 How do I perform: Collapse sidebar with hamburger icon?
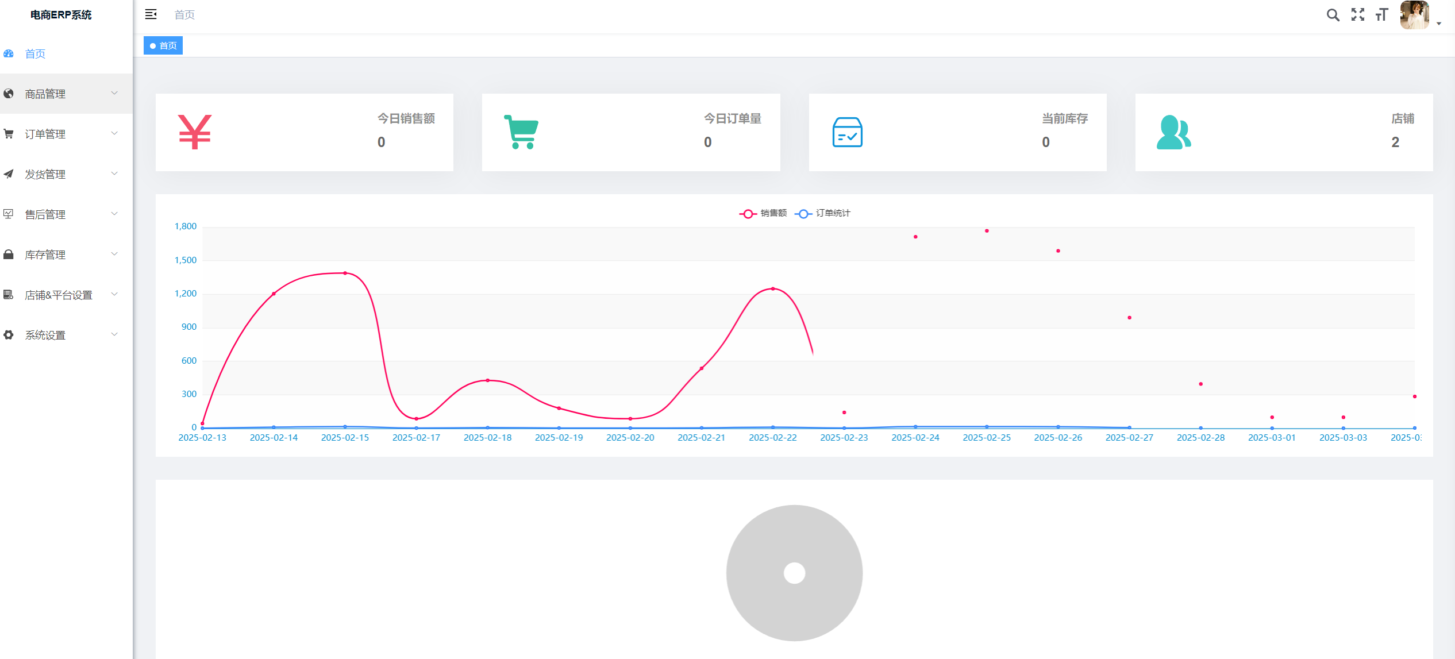point(151,14)
